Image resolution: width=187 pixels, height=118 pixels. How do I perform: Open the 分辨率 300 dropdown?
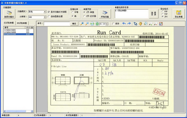click(x=45, y=17)
